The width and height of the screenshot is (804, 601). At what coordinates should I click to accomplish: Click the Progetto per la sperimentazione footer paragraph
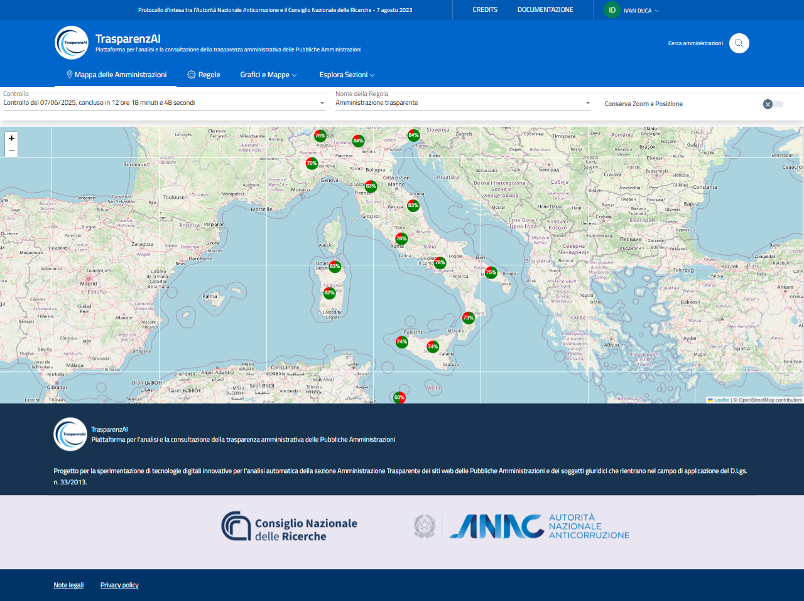point(400,476)
